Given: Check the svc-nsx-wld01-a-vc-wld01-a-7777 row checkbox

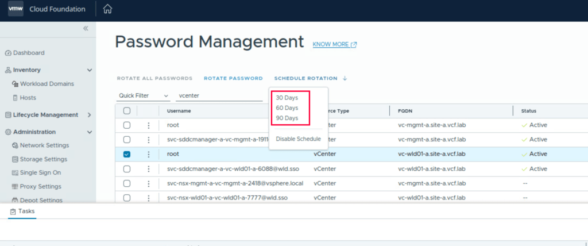Looking at the screenshot, I should click(127, 198).
